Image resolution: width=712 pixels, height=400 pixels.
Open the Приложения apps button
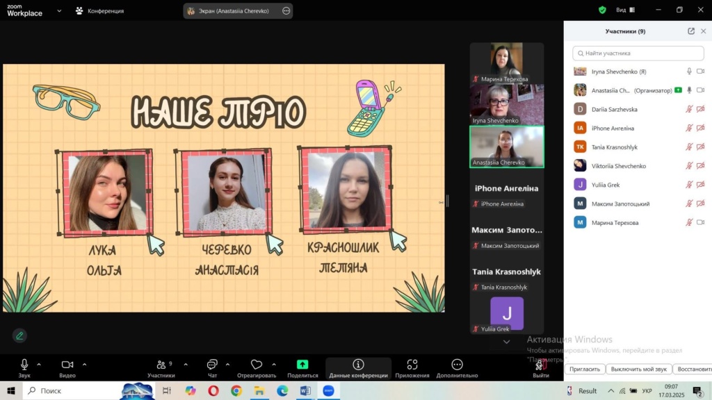(x=412, y=368)
